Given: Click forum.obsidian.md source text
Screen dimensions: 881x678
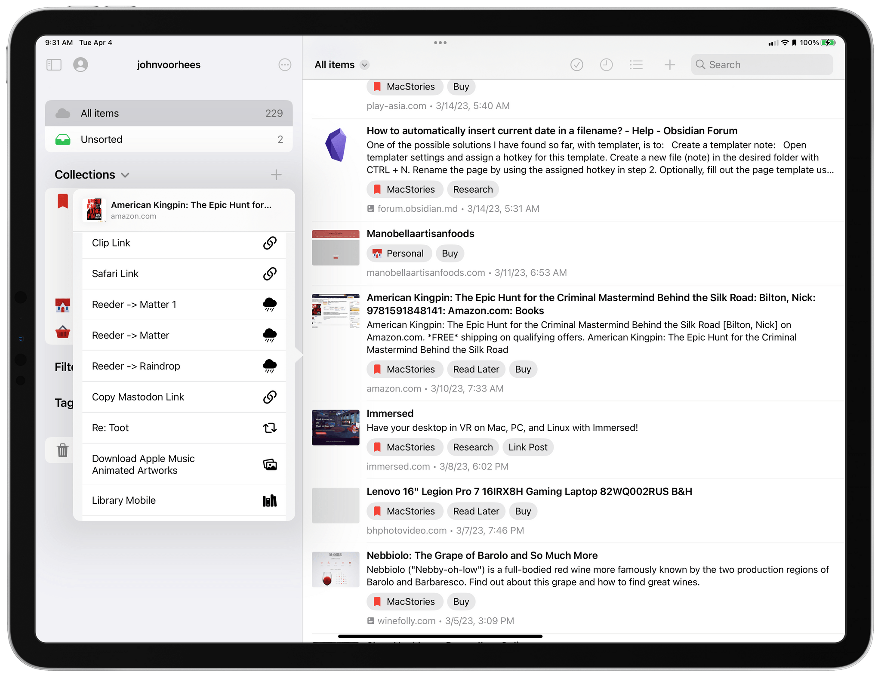Looking at the screenshot, I should point(417,209).
